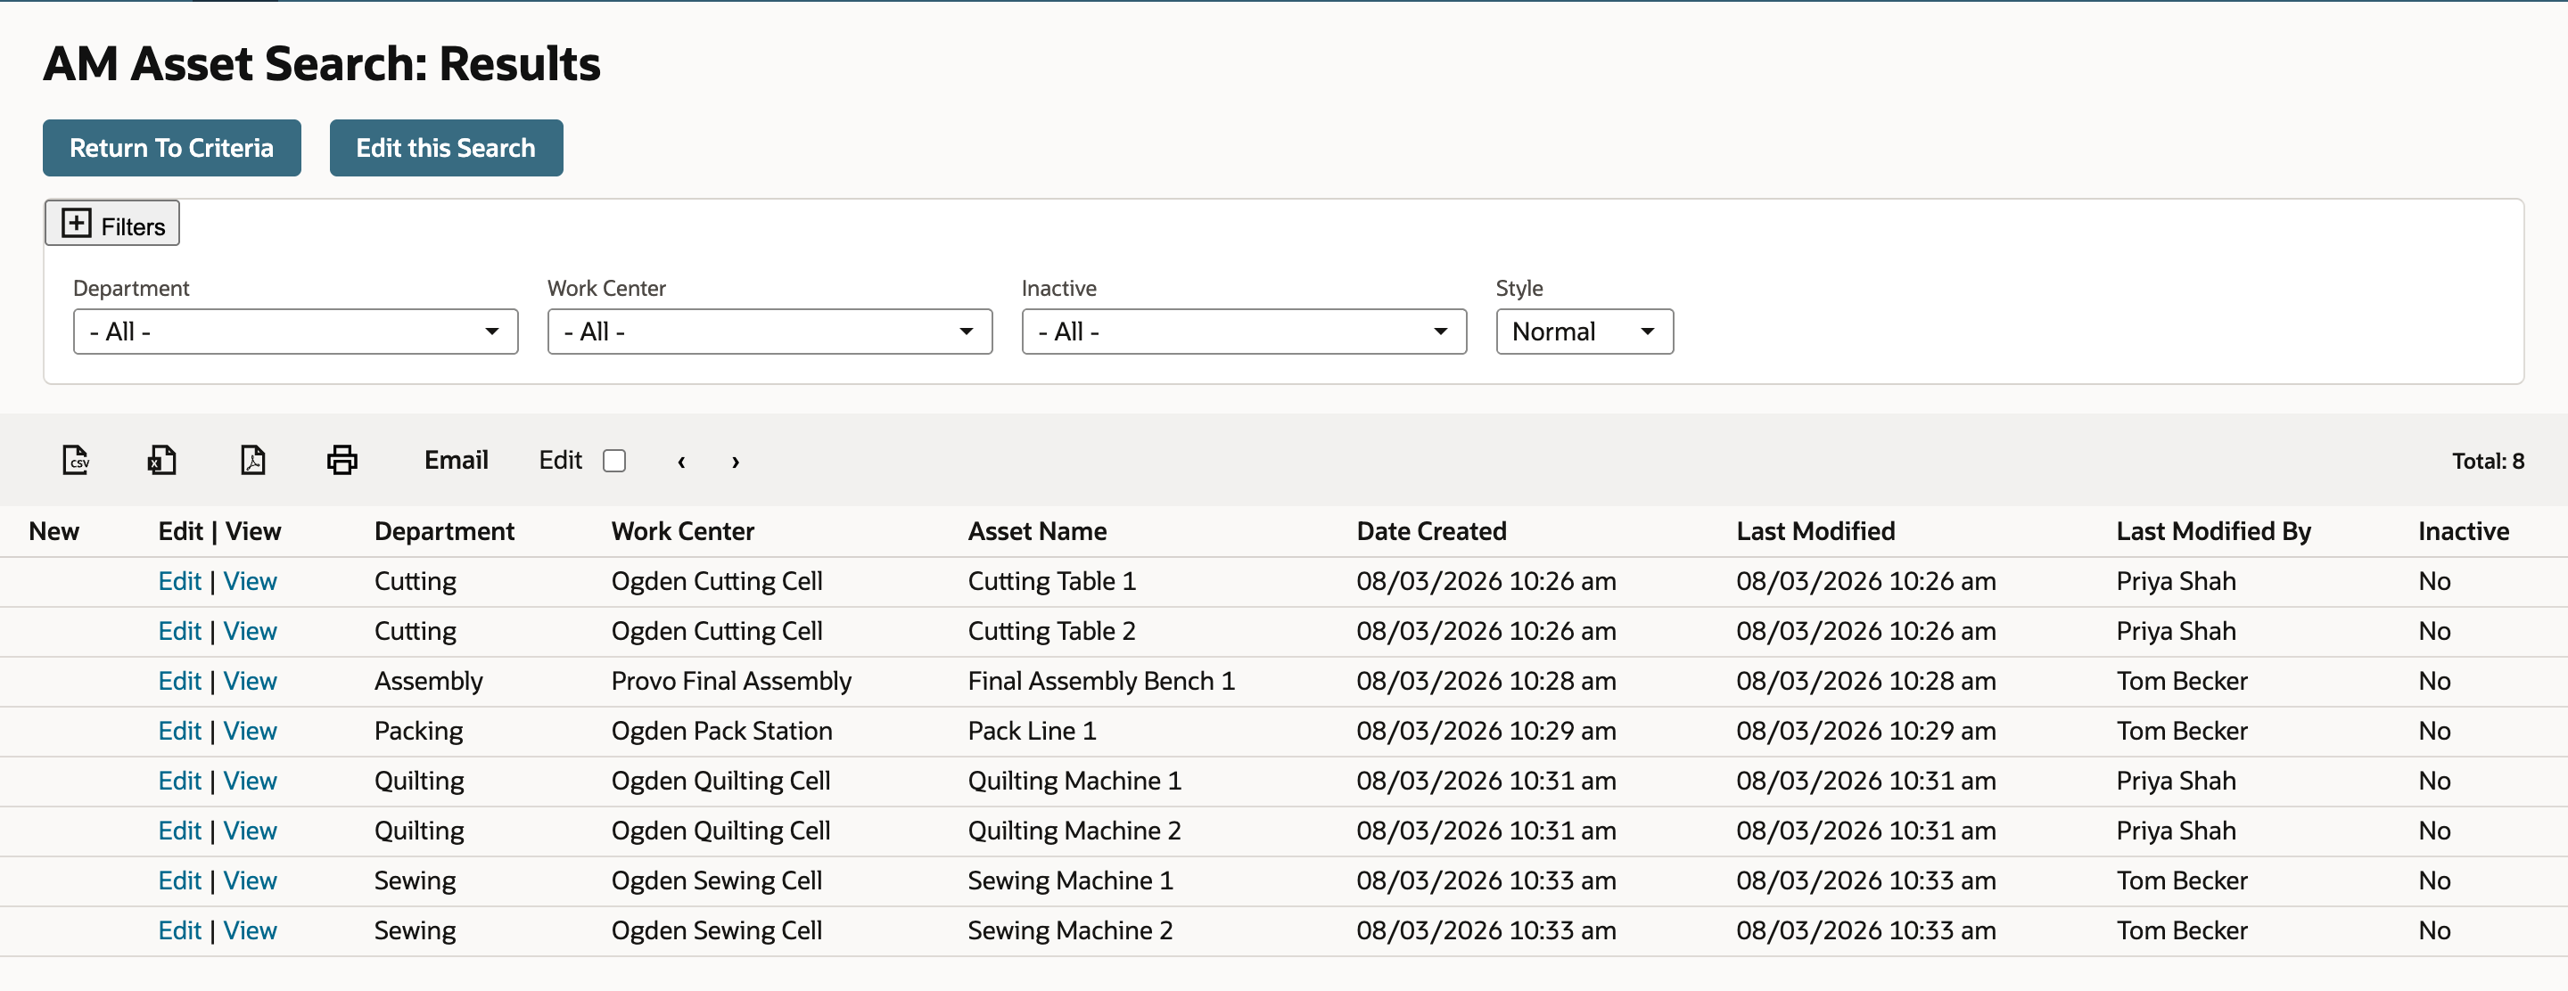Open the Inactive filter dropdown

pyautogui.click(x=1244, y=332)
